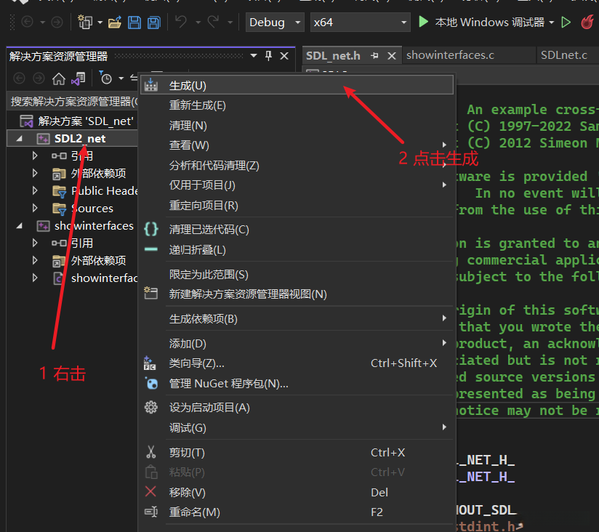Viewport: 599px width, 532px height.
Task: Expand the Sources folder
Action: pyautogui.click(x=35, y=208)
